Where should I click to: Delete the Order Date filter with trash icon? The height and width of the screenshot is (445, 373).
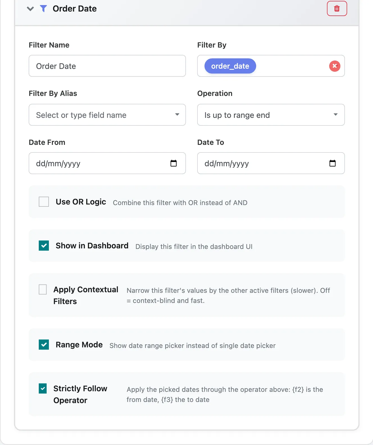(337, 8)
